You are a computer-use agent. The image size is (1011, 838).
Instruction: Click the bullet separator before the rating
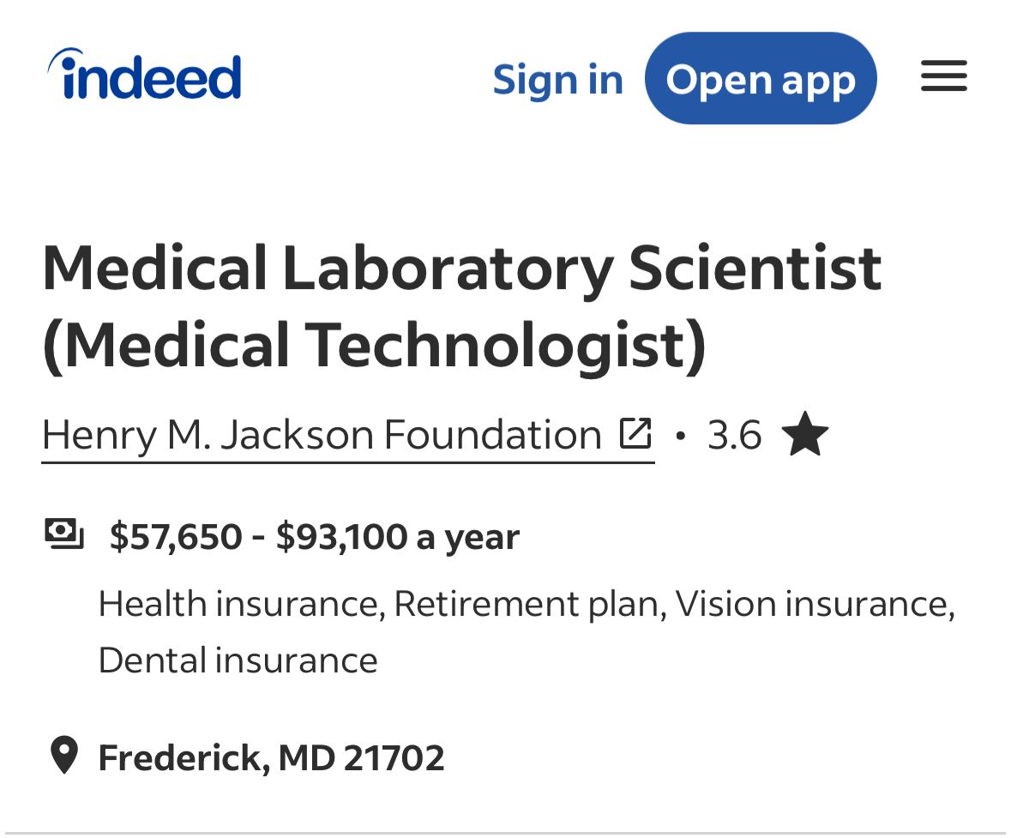pos(681,436)
